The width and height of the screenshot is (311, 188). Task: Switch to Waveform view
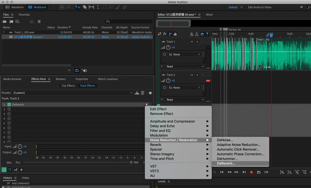coord(15,7)
